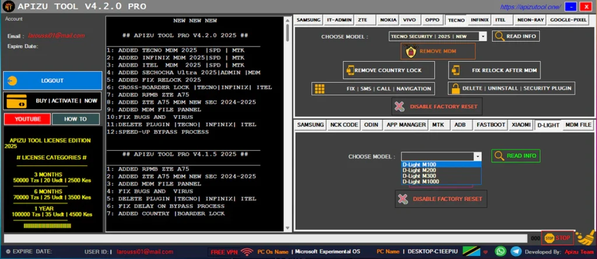Click BUY | ACTIVATE | NOW button
Screen dimensions: 597x259
pyautogui.click(x=52, y=101)
